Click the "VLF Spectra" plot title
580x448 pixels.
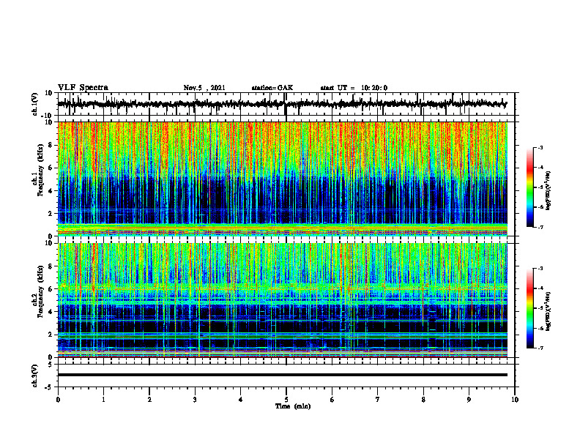tap(83, 88)
